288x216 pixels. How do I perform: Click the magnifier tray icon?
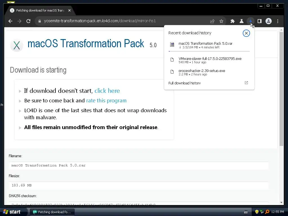[267, 212]
